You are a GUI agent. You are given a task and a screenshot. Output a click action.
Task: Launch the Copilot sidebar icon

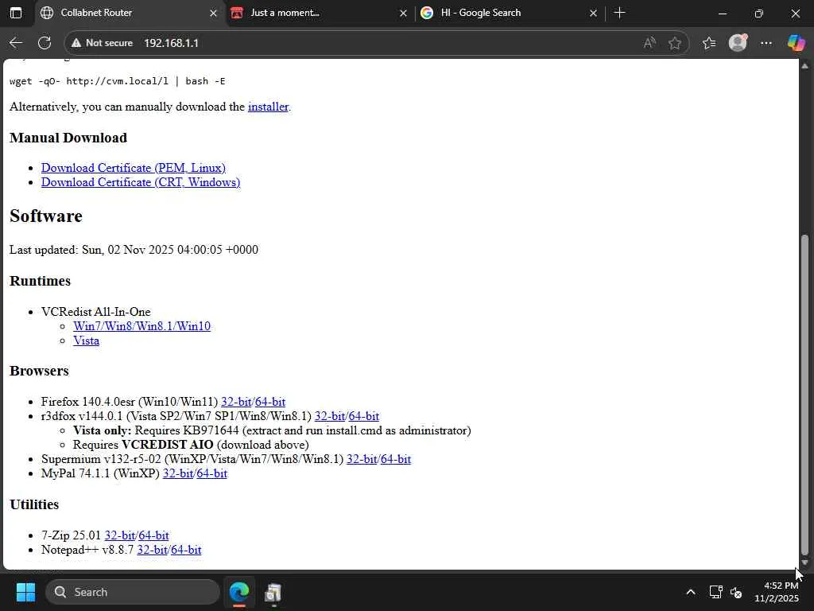coord(796,43)
